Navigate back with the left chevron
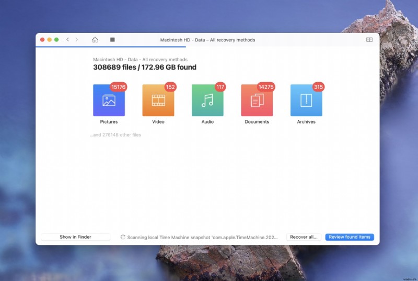Viewport: 418px width, 281px height. (x=68, y=39)
